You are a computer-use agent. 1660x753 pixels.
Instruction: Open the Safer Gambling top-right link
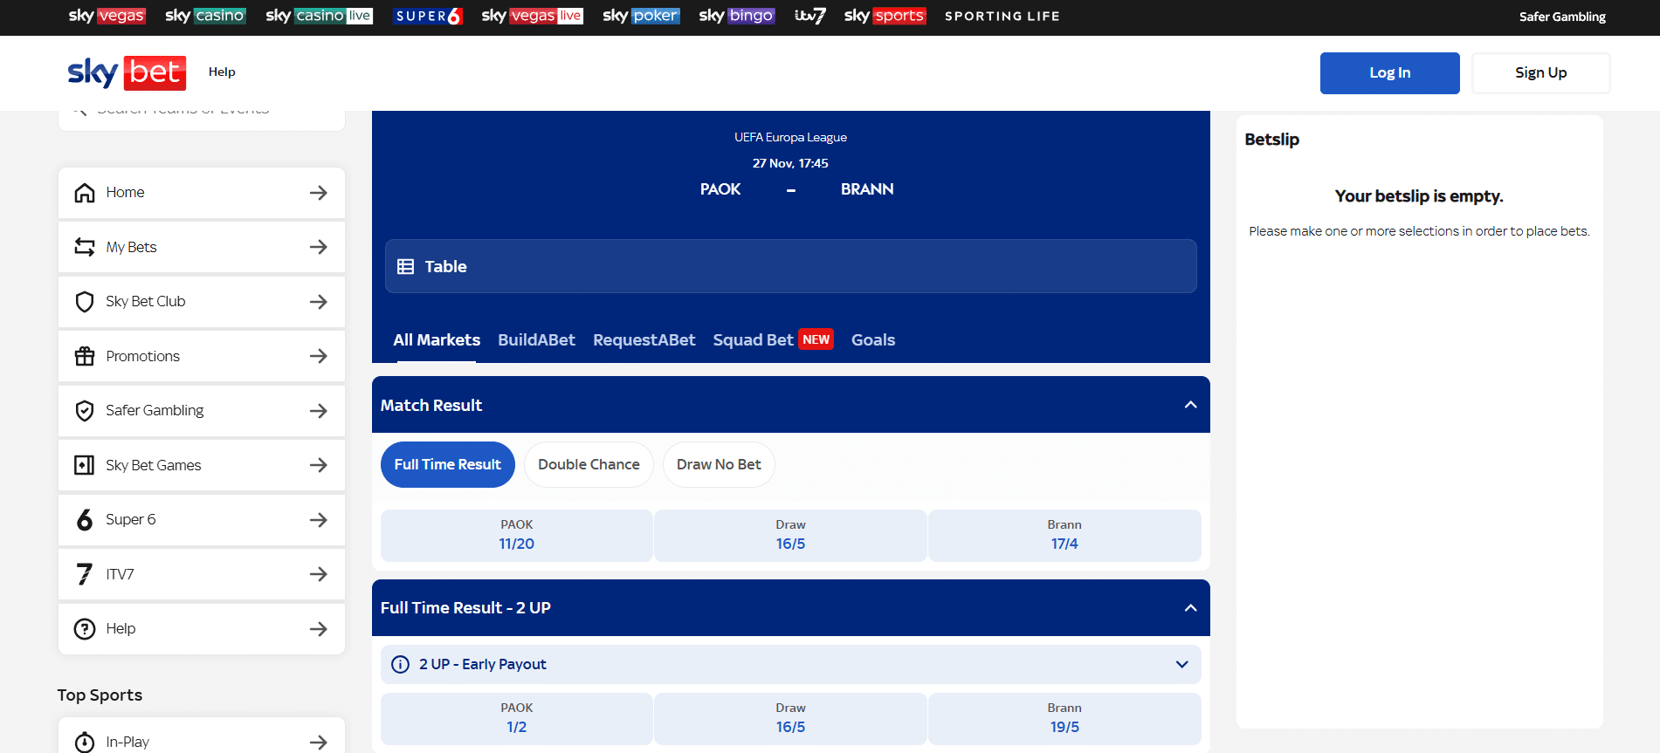point(1562,17)
